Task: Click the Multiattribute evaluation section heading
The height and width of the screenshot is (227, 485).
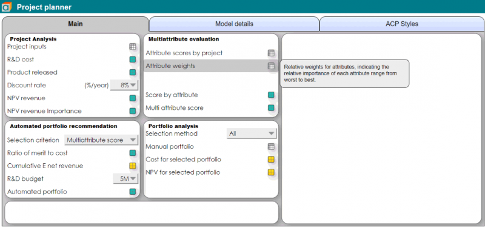Action: pos(184,39)
